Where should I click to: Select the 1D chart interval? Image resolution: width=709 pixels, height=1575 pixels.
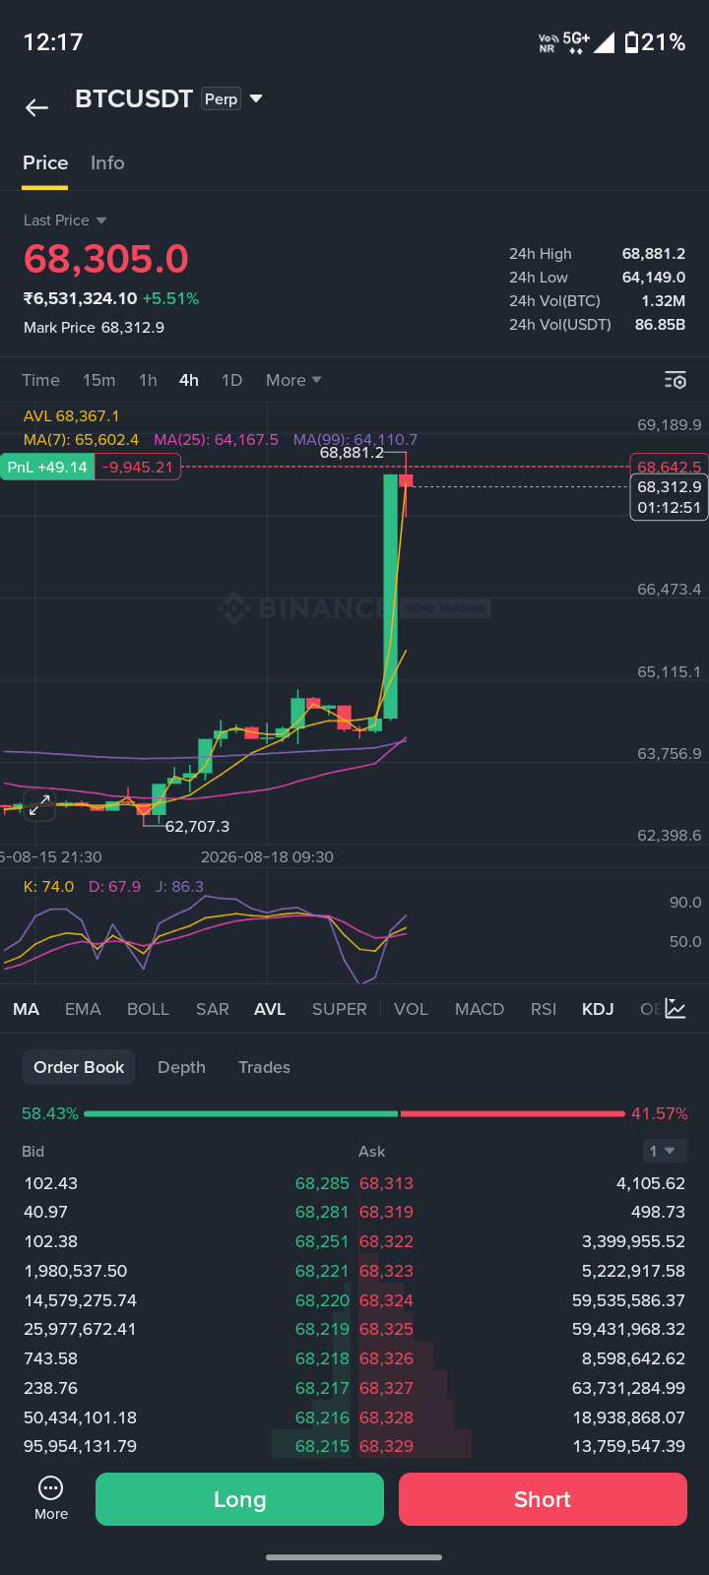click(x=231, y=380)
